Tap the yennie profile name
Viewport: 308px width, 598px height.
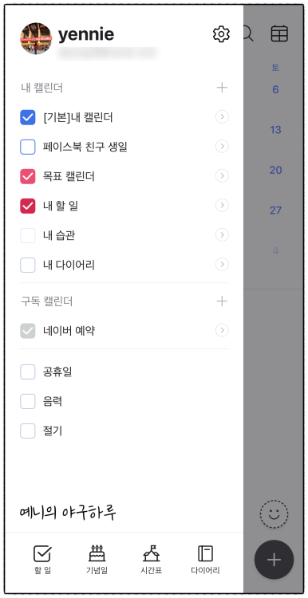[86, 34]
